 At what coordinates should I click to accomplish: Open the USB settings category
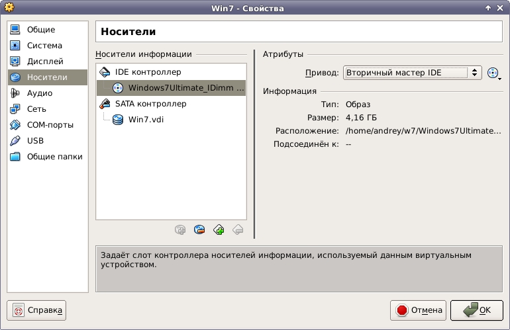[48, 141]
